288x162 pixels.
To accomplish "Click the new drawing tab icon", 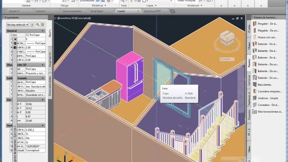I will (172, 11).
